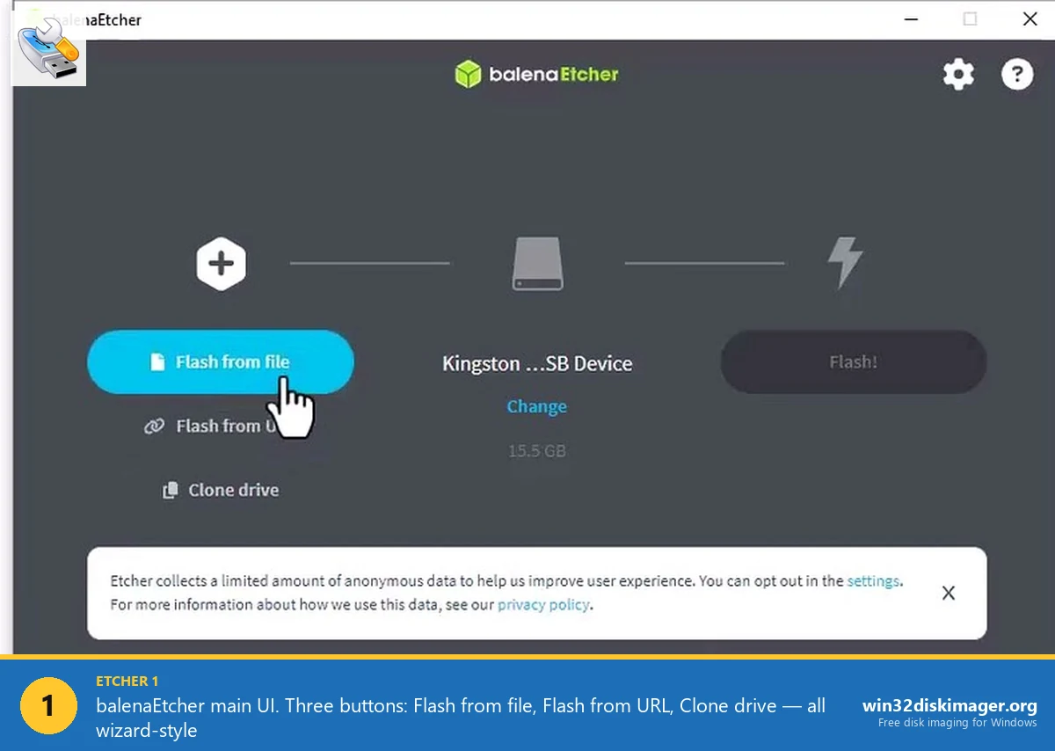The height and width of the screenshot is (751, 1055).
Task: Select the Kingston USB Device label
Action: 536,363
